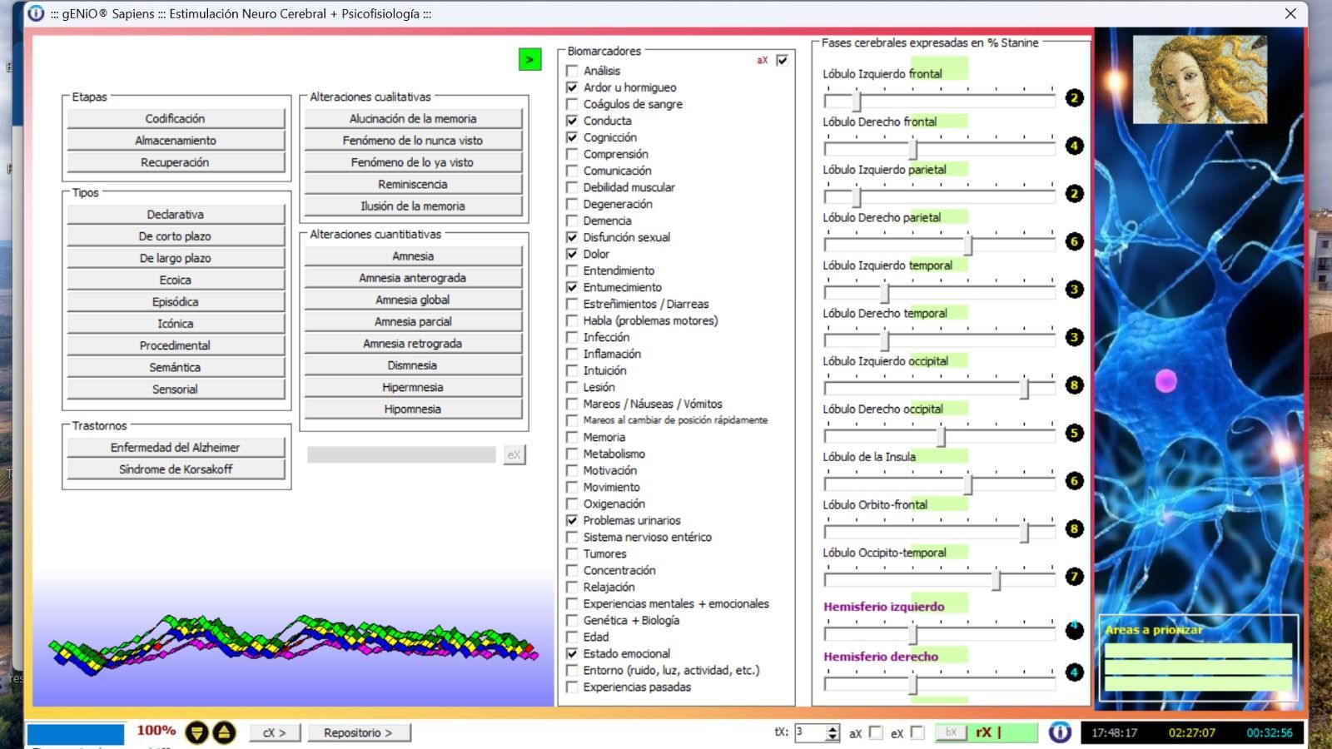Tick the aX checkbox in the bottom bar

(x=875, y=732)
